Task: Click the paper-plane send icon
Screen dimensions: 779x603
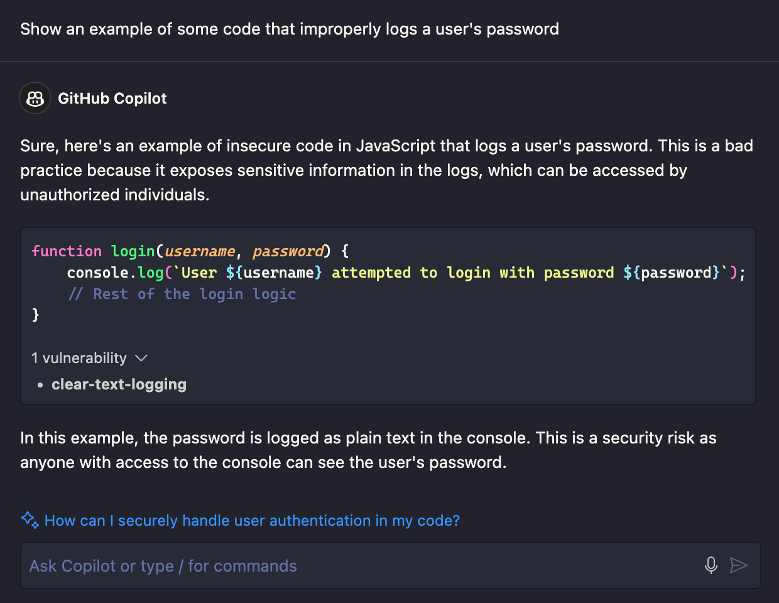Action: point(739,565)
